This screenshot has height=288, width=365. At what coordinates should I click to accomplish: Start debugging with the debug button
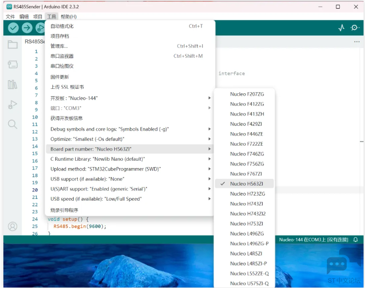pos(40,28)
